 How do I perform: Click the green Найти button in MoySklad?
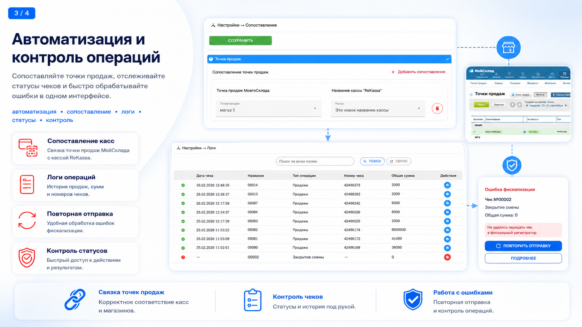(x=481, y=105)
